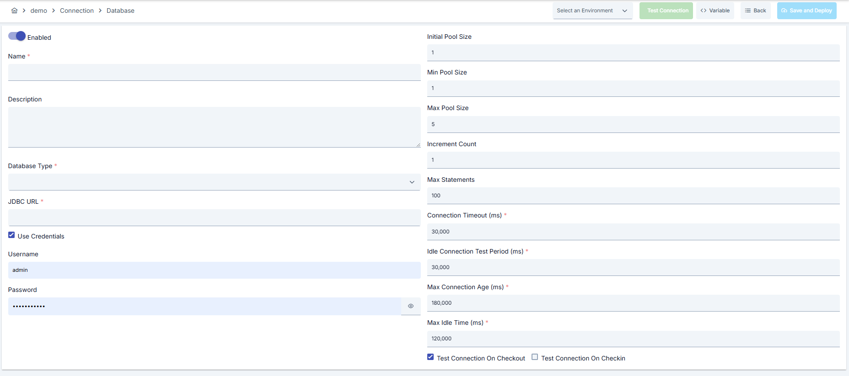
Task: Show password with the eye icon
Action: pos(411,306)
